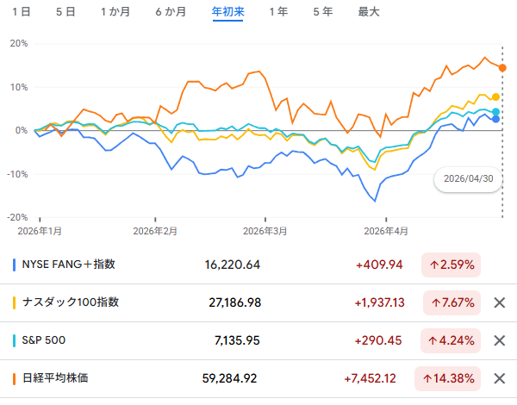Click the yellow Nasdaq endpoint dot on chart

point(495,97)
